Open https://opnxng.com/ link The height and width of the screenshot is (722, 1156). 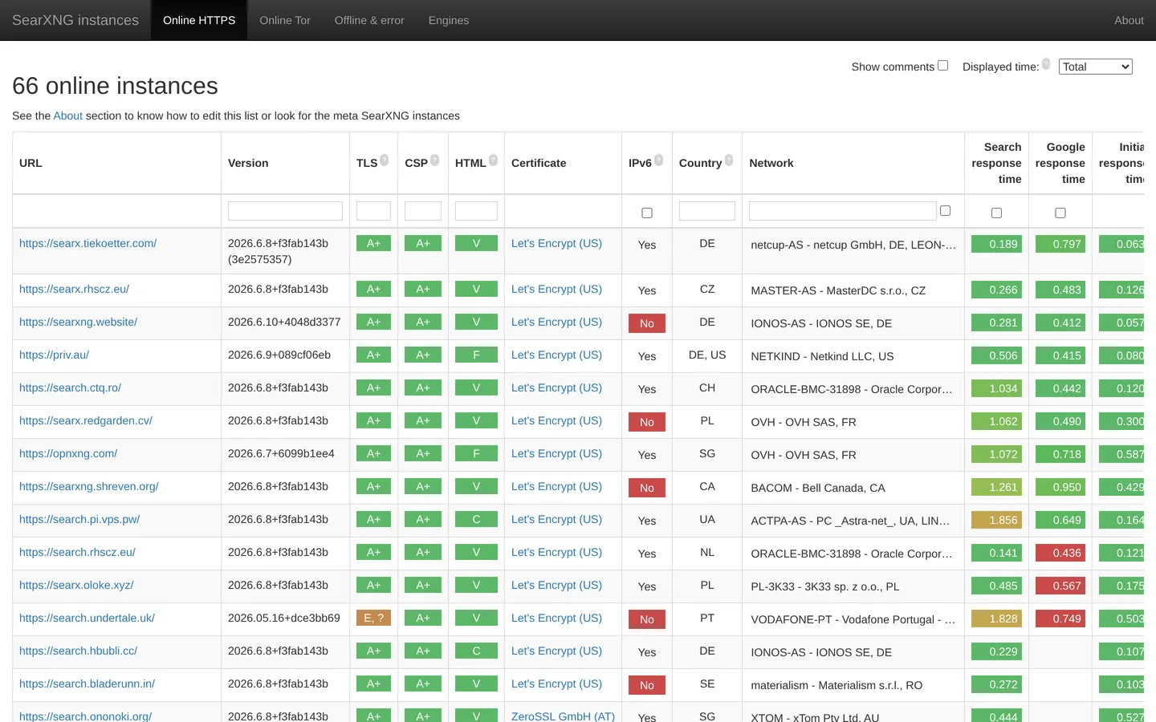(68, 453)
